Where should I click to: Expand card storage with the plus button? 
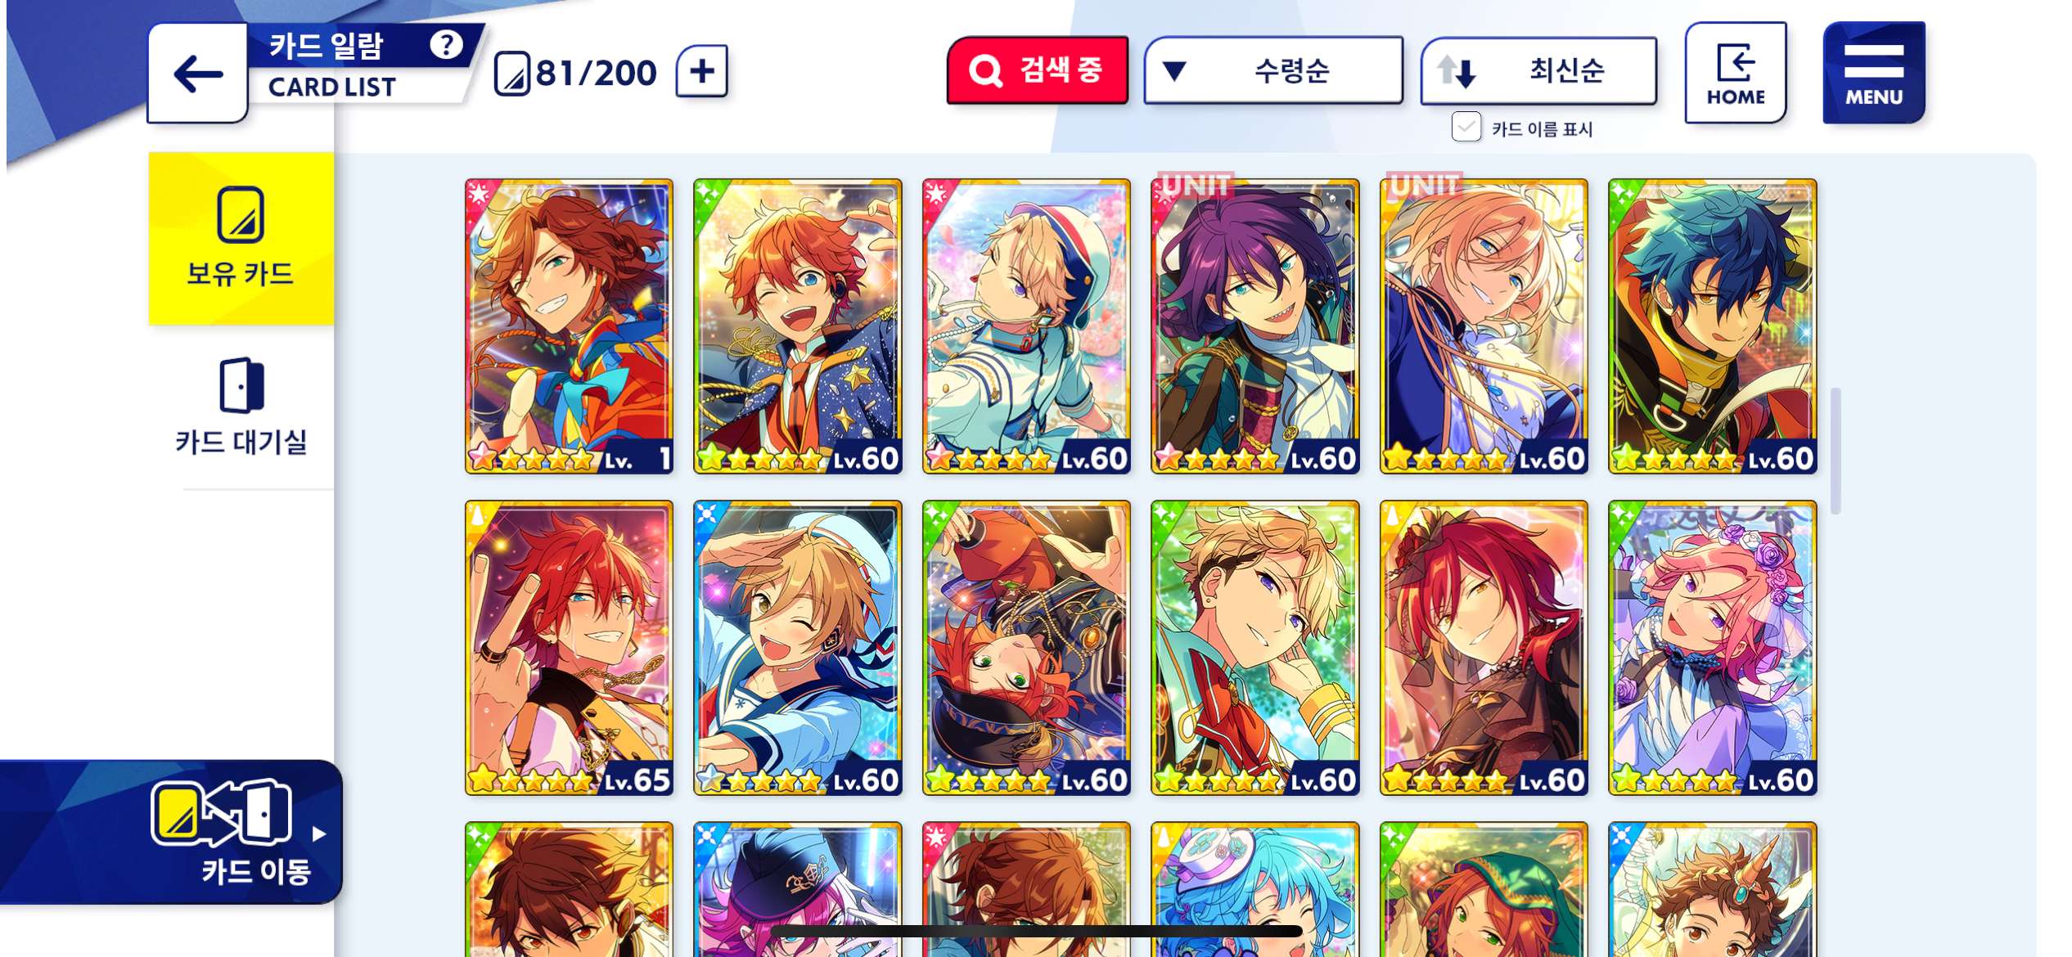(x=701, y=71)
